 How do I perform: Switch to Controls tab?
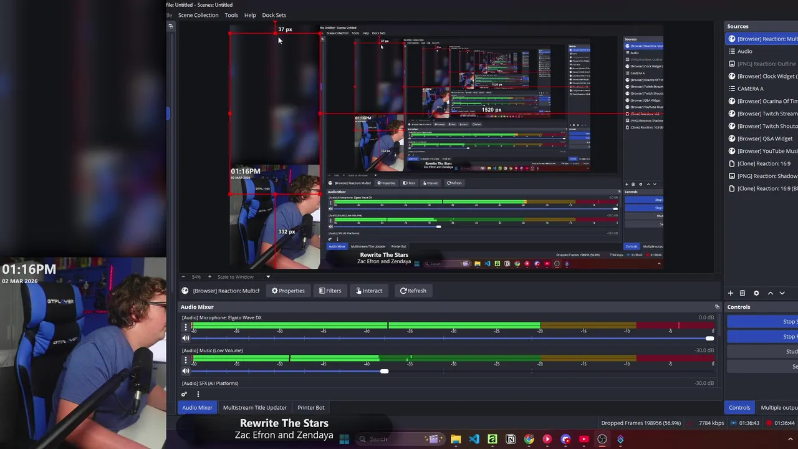pos(739,407)
